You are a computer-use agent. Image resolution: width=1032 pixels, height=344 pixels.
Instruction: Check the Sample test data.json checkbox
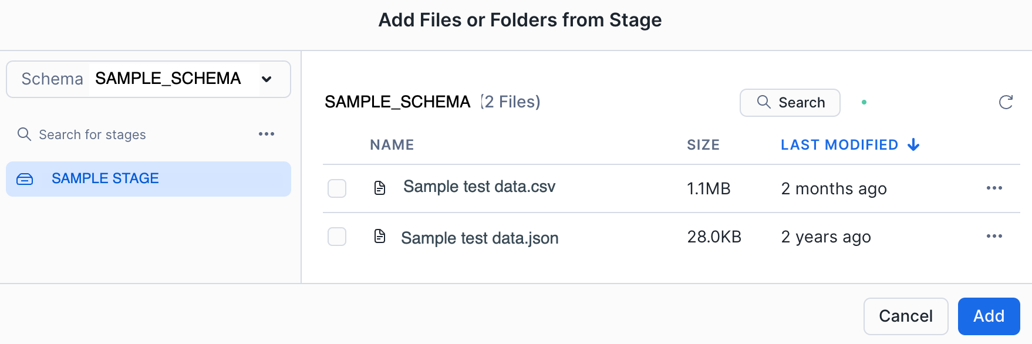pos(337,237)
